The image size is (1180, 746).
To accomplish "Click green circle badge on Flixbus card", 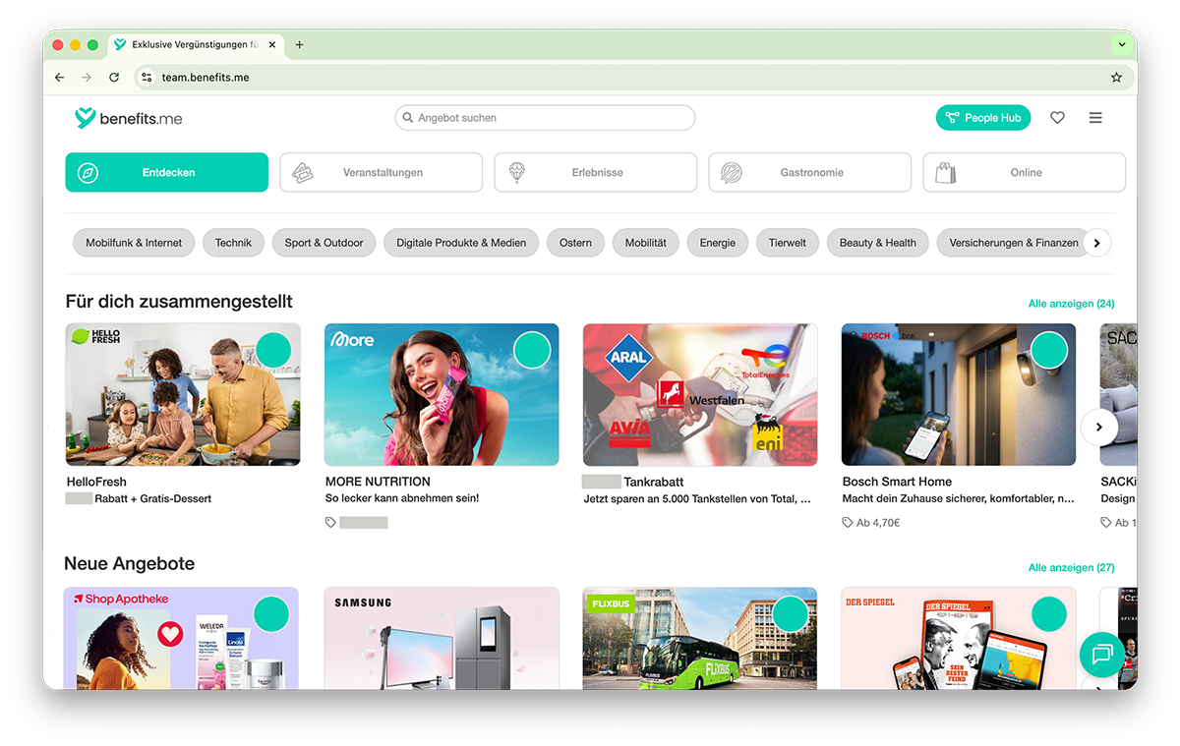I will (790, 614).
